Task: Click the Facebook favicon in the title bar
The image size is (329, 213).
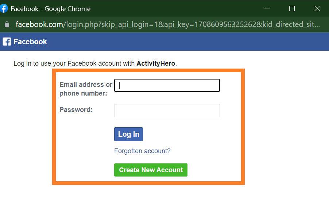Action: coord(4,9)
